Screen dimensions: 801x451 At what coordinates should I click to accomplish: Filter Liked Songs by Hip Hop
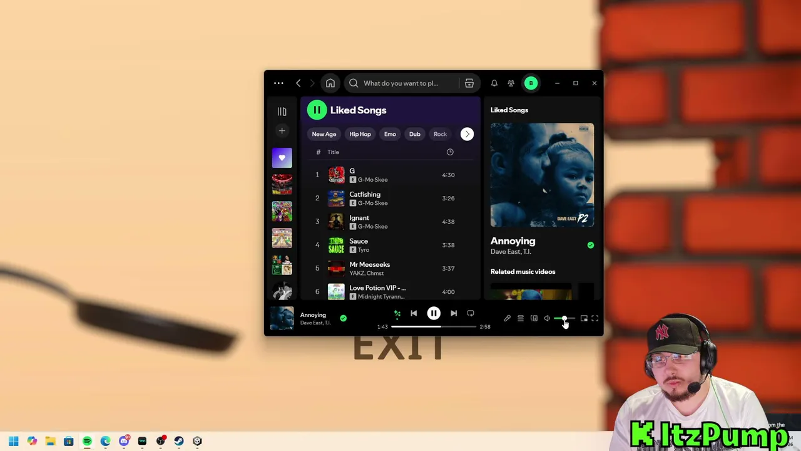coord(360,134)
